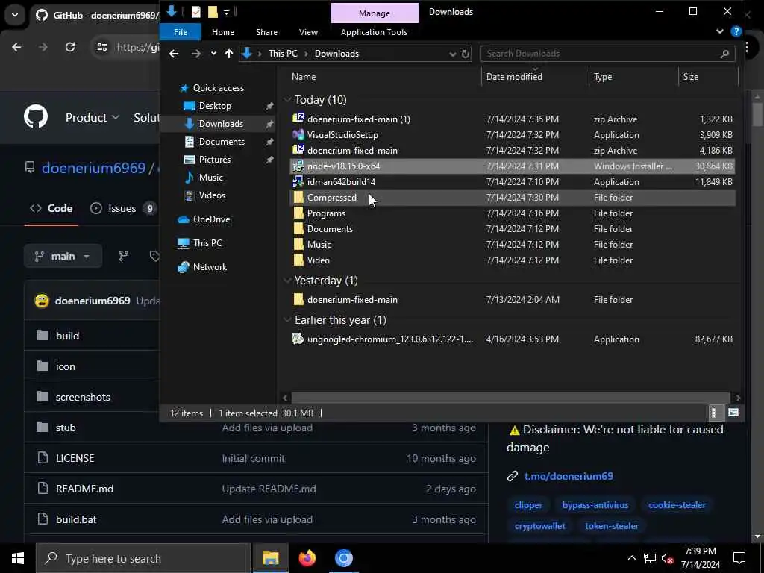
Task: Select the Programs folder icon
Action: [298, 213]
